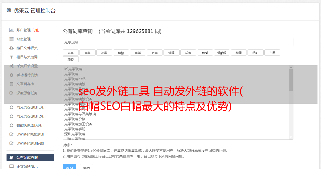Select the 站点管理 server icon
The height and width of the screenshot is (169, 321).
click(11, 39)
